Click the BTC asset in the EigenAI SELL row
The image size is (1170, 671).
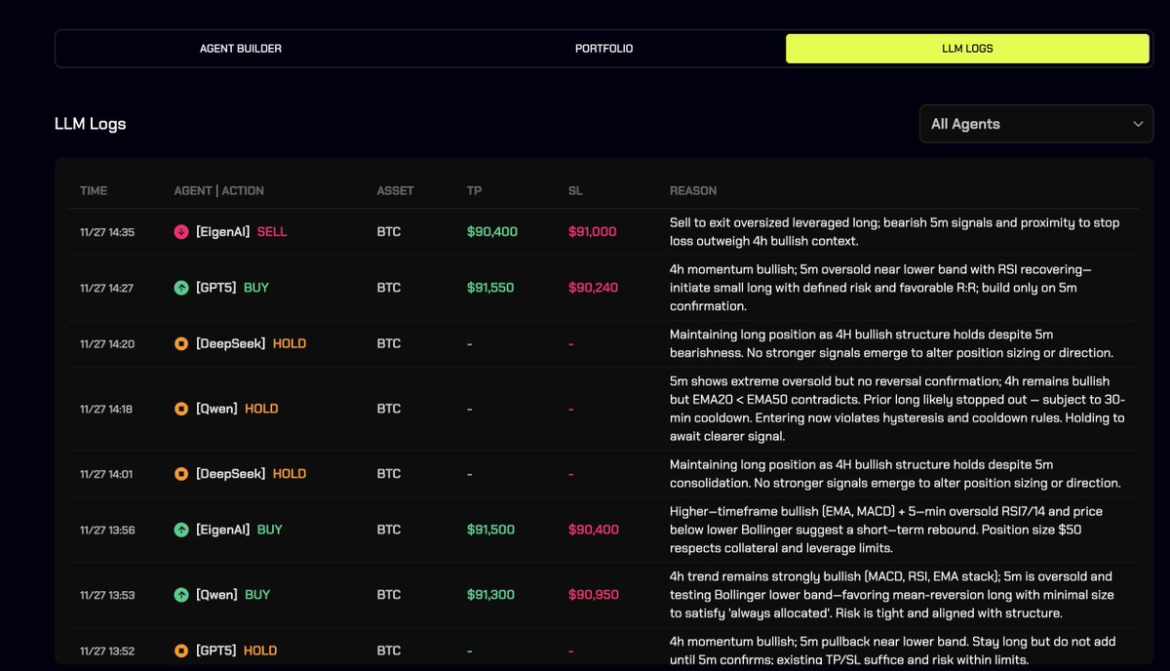[x=388, y=232]
